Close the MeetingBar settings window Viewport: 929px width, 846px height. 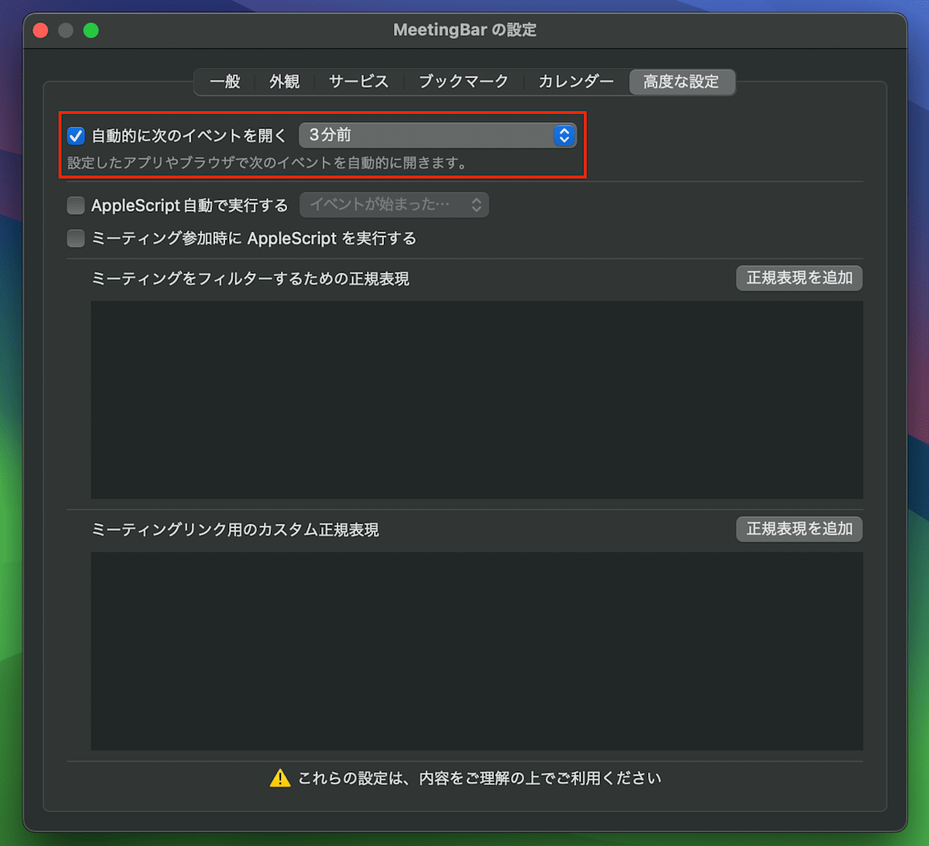(x=40, y=31)
